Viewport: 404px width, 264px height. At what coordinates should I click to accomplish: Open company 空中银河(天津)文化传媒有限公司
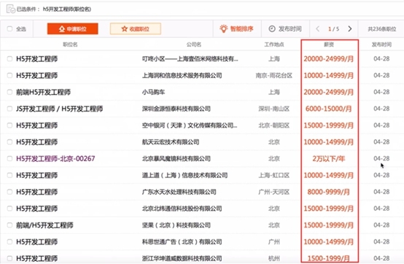(190, 125)
